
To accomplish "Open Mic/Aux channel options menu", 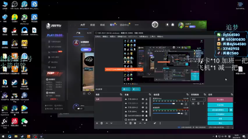I will 186,104.
